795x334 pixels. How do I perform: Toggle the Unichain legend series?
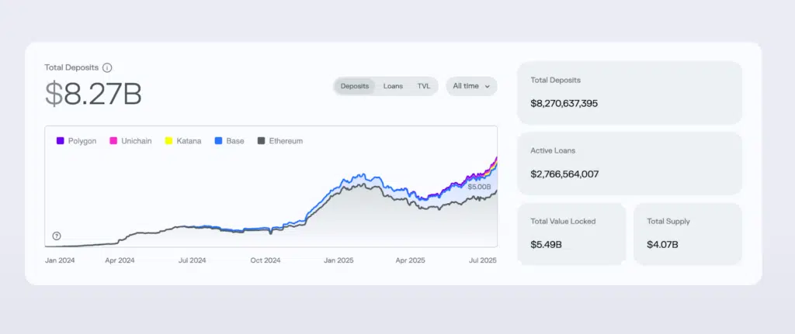click(130, 141)
